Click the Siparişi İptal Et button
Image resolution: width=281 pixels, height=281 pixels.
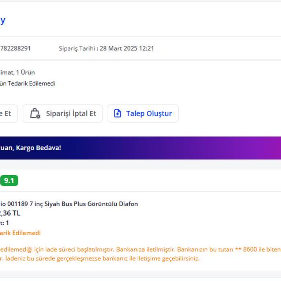63,114
